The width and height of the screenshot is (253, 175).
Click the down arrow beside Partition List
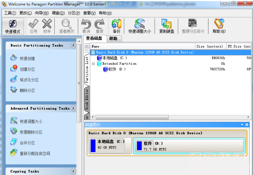pyautogui.click(x=87, y=50)
